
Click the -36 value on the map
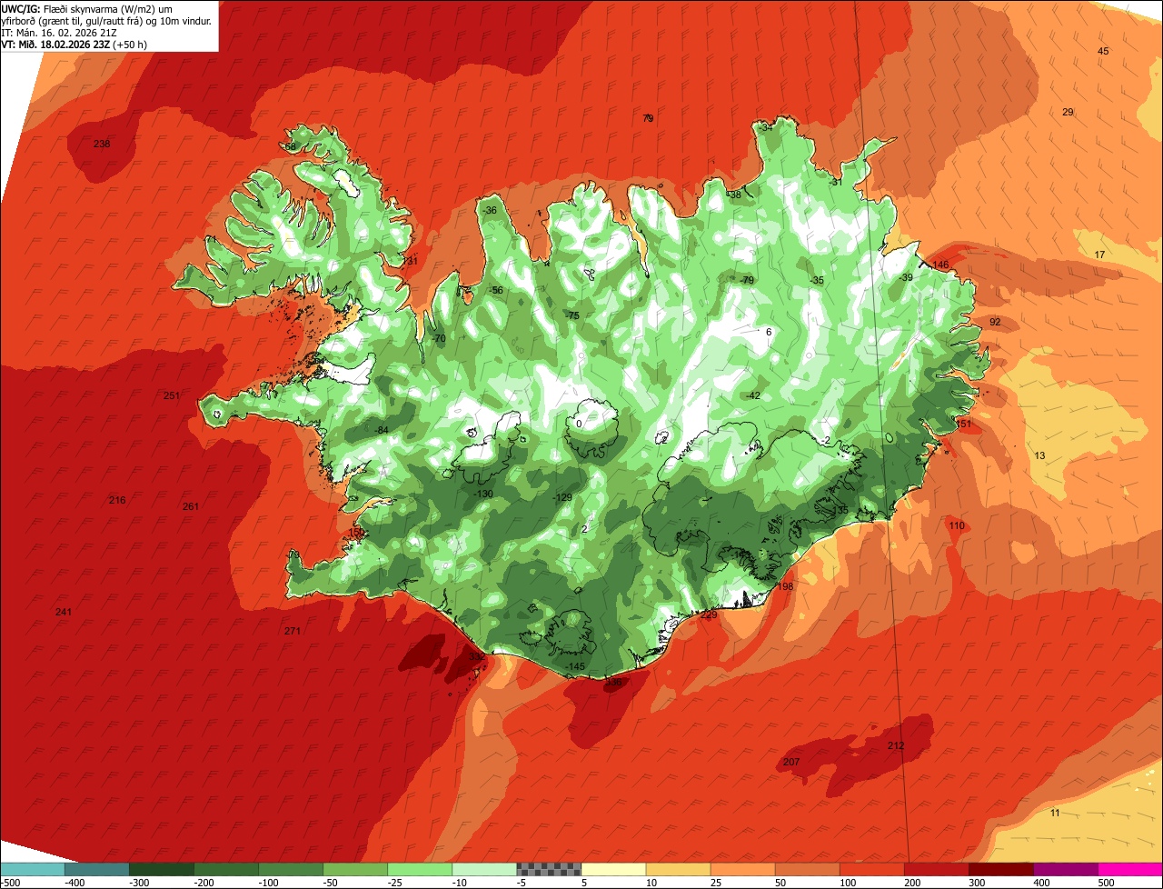point(490,211)
